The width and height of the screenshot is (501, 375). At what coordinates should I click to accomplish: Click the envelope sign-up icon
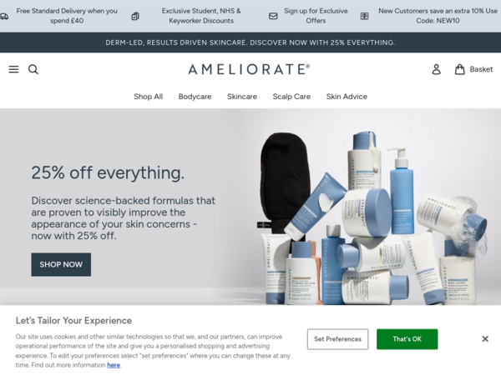[x=273, y=16]
